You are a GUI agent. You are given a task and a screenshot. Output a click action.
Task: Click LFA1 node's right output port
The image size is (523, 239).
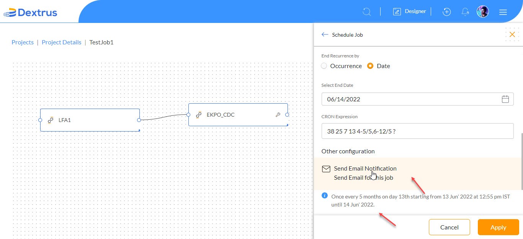pos(139,120)
